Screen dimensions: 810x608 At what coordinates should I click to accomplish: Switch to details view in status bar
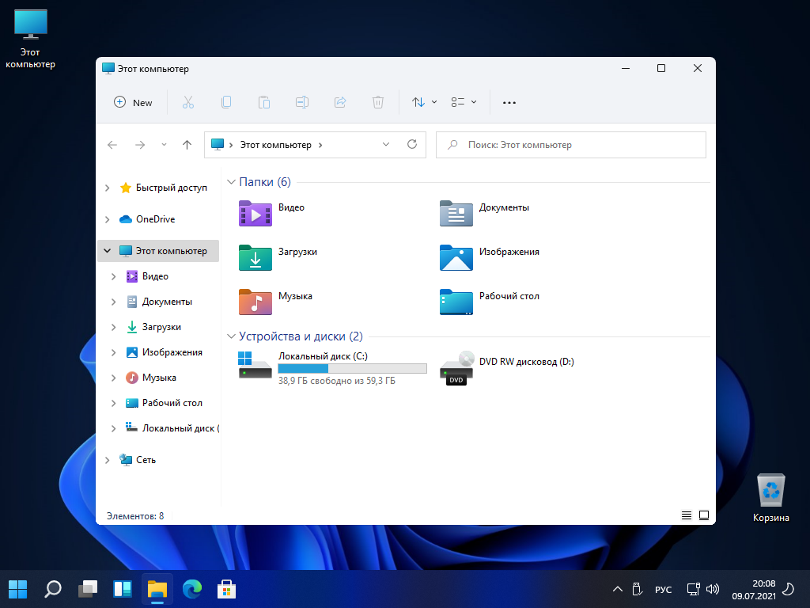pos(687,515)
